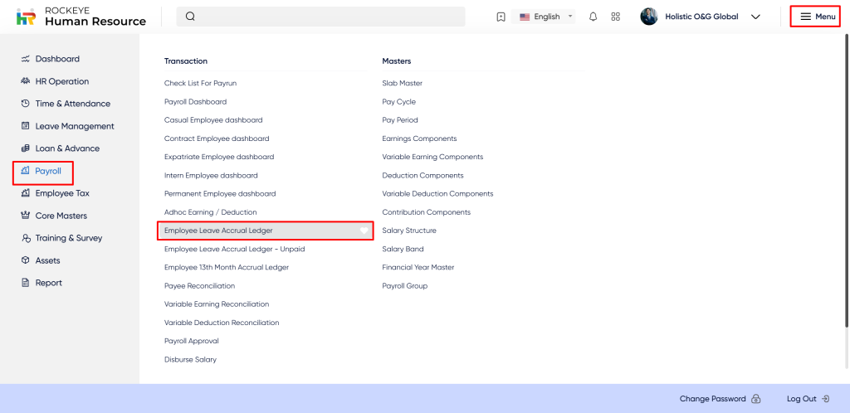850x413 pixels.
Task: Click the Rockeye HR logo
Action: 27,17
